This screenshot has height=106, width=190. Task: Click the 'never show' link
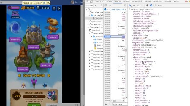point(120,9)
